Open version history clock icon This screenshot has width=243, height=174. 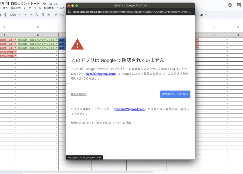(x=230, y=5)
